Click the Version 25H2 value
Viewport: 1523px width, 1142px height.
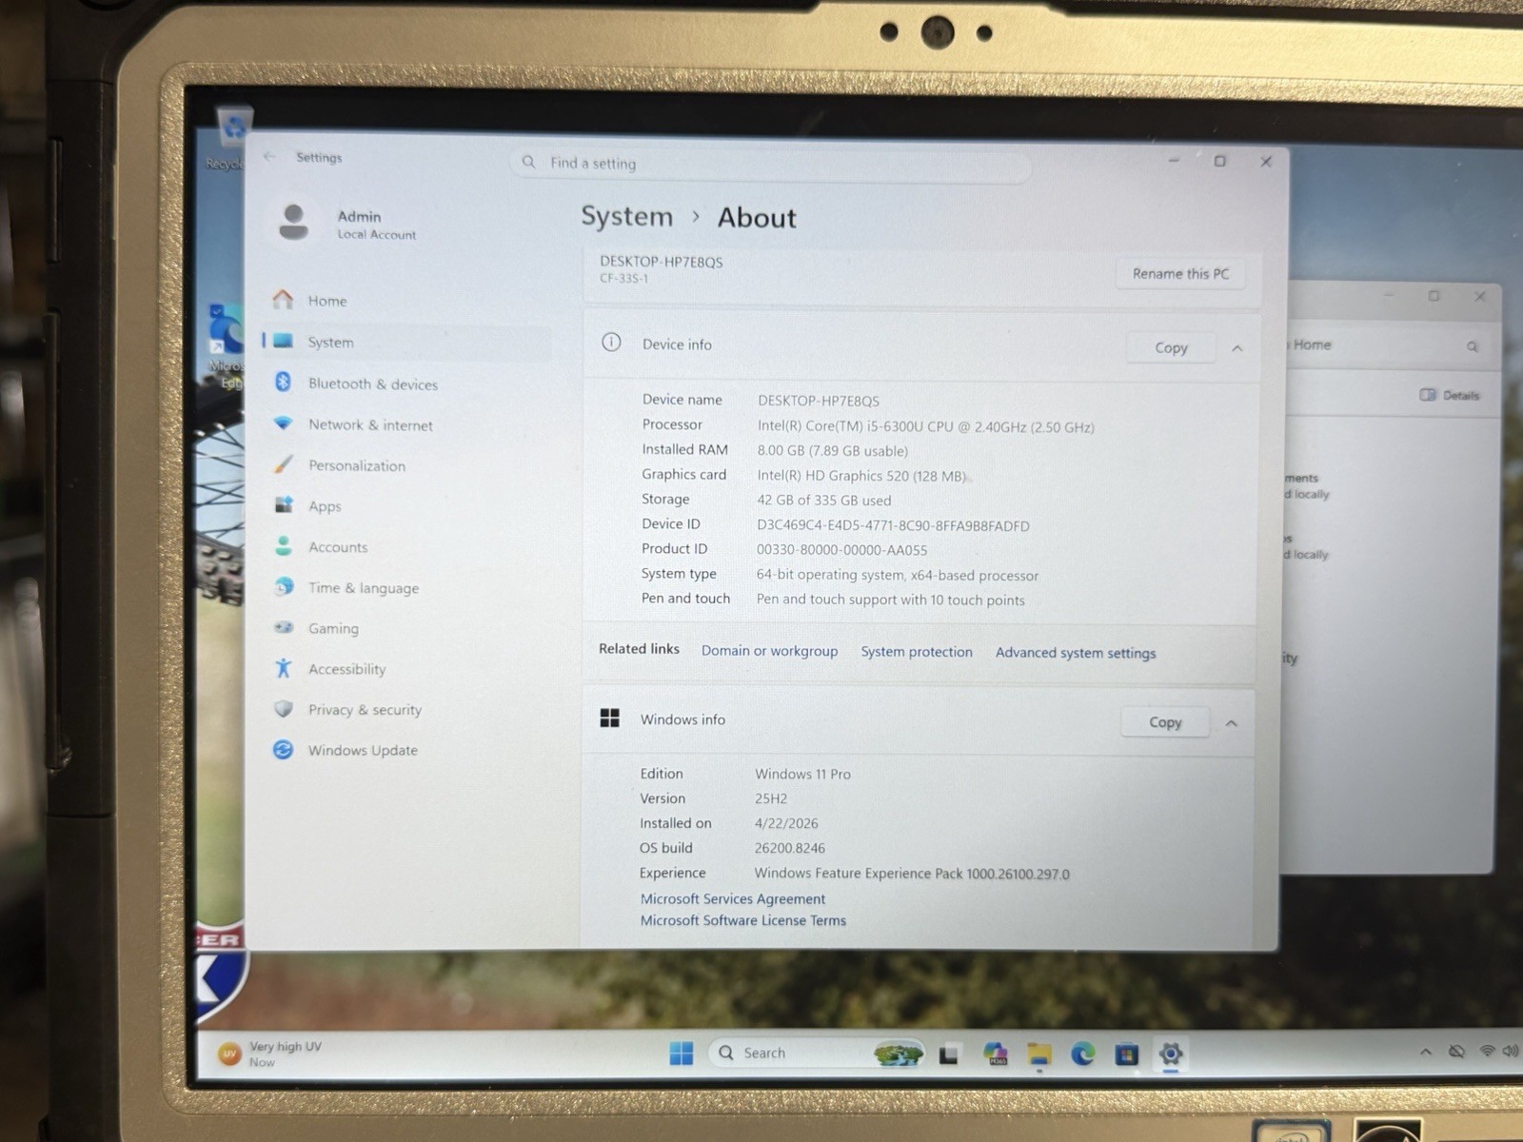(x=770, y=798)
